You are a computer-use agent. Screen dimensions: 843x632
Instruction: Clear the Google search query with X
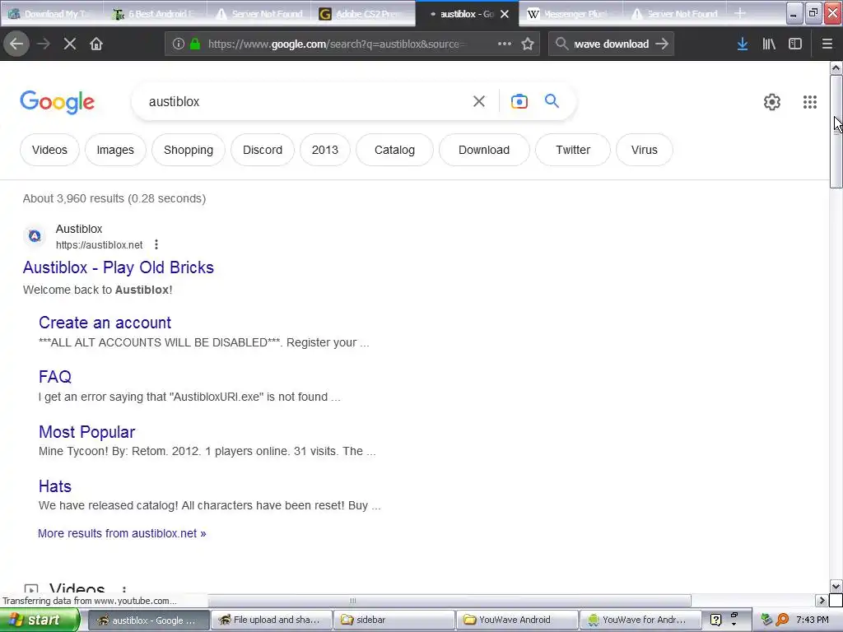pyautogui.click(x=479, y=101)
